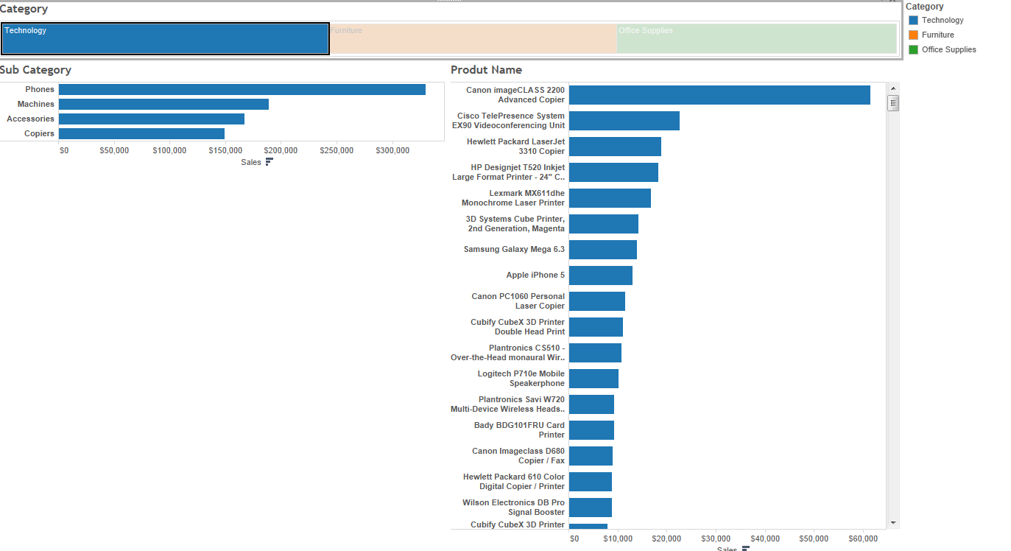This screenshot has width=1011, height=551.
Task: Click the scroll down arrow of product list
Action: [893, 522]
